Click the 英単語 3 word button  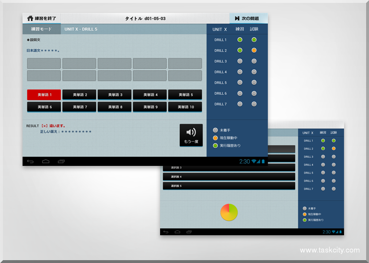[x=115, y=95]
